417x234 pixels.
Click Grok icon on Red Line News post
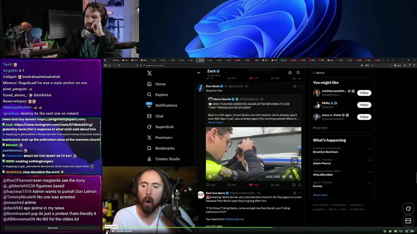click(x=295, y=193)
